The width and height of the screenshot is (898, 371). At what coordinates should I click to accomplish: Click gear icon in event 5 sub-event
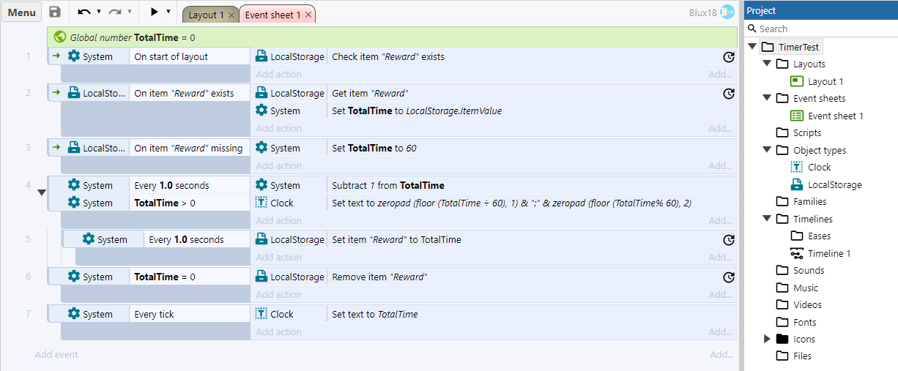89,239
